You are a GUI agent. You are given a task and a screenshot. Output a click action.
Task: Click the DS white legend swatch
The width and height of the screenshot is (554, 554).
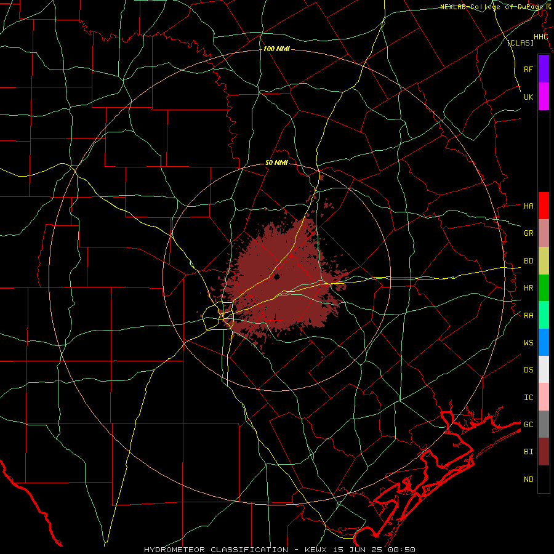pyautogui.click(x=544, y=369)
